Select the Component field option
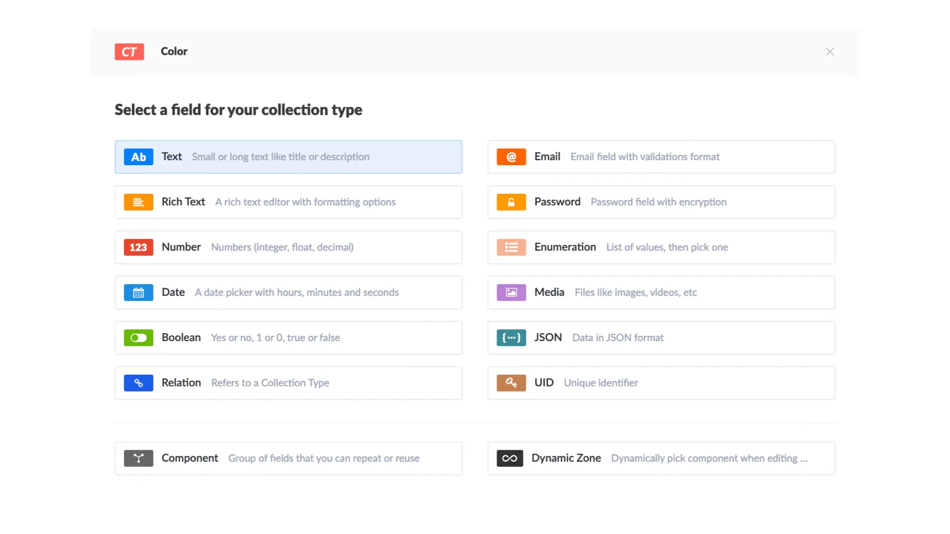Viewport: 950px width, 534px height. pyautogui.click(x=190, y=458)
